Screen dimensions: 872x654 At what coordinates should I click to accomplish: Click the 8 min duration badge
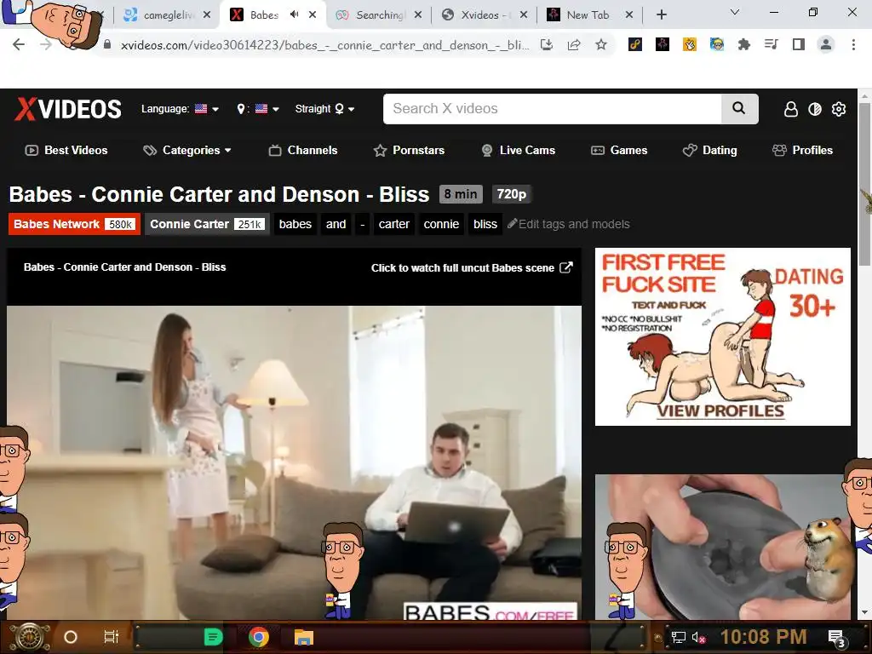[x=461, y=194]
